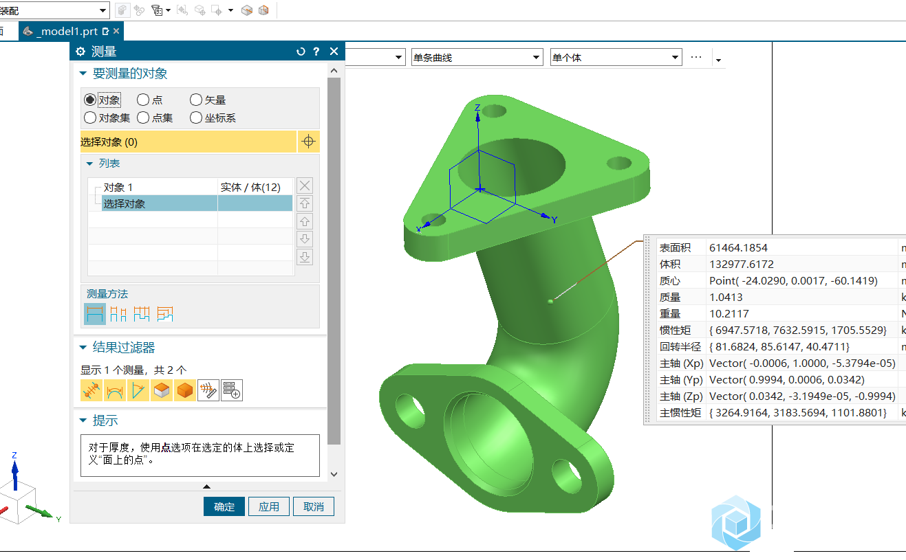Click the dialog scrollbar up arrow
Viewport: 906px width, 560px height.
coord(334,71)
